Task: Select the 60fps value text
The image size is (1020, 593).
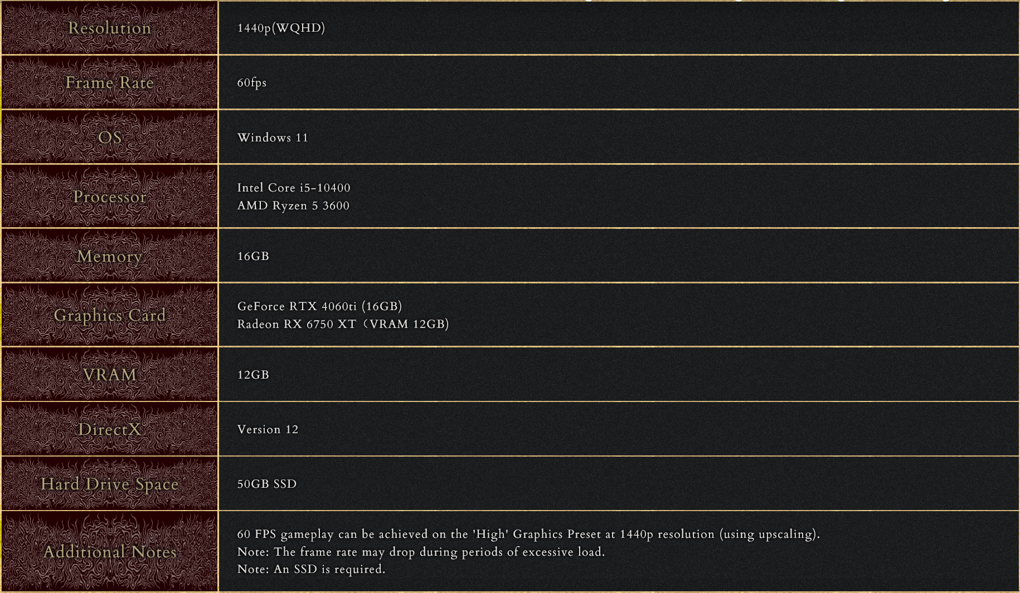Action: point(252,82)
